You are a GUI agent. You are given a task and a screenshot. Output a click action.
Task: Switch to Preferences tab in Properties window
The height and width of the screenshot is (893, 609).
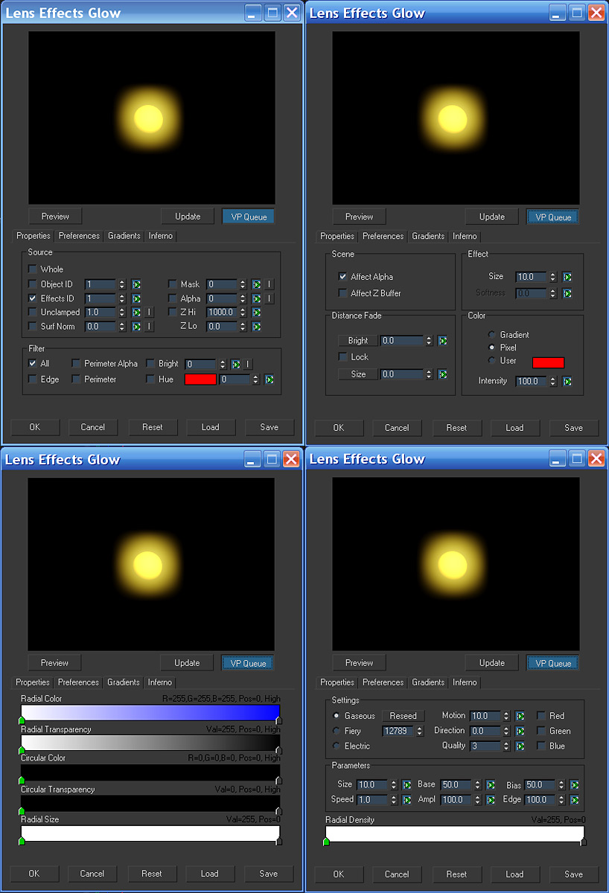click(x=79, y=236)
